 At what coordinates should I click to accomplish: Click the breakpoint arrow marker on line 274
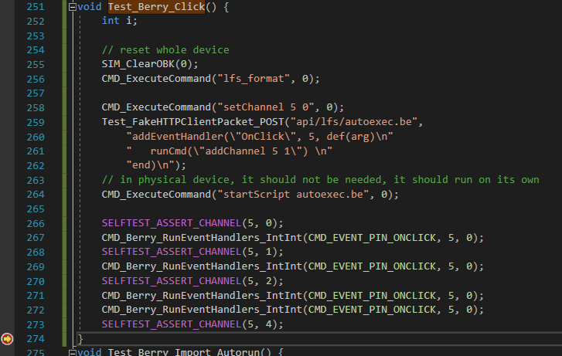[7, 339]
